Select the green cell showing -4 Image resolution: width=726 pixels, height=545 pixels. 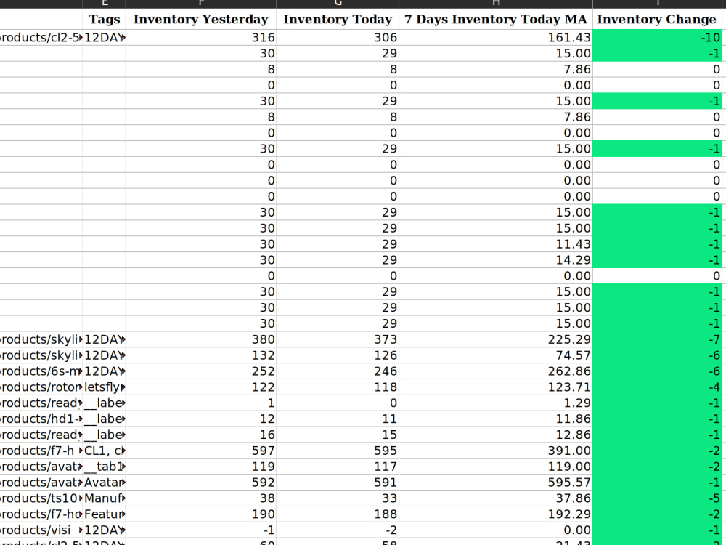pyautogui.click(x=657, y=387)
